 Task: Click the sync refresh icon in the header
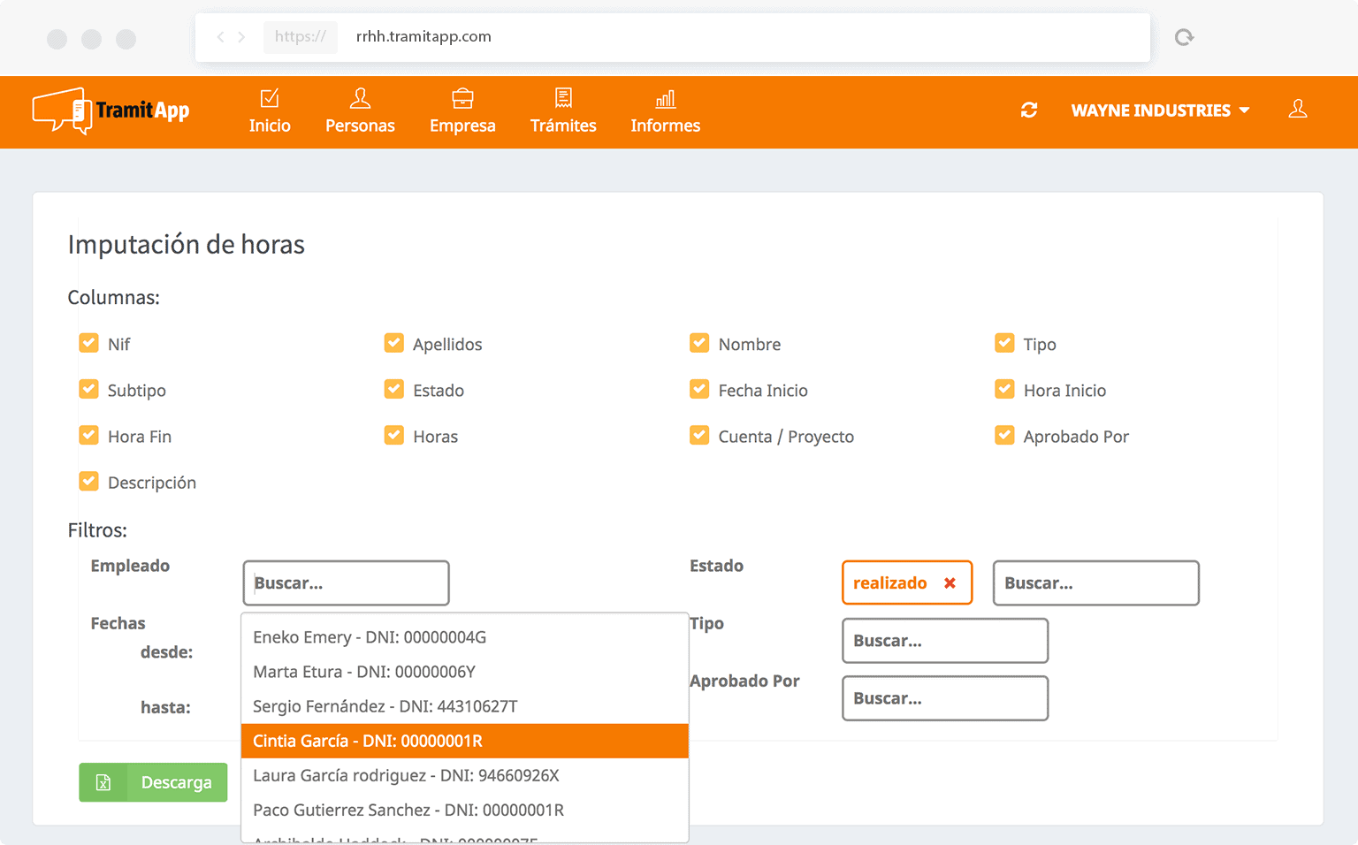1029,110
